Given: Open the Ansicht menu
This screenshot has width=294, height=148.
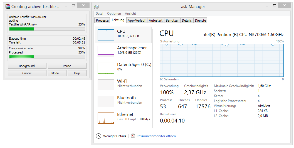Looking at the screenshot, I should tap(130, 14).
